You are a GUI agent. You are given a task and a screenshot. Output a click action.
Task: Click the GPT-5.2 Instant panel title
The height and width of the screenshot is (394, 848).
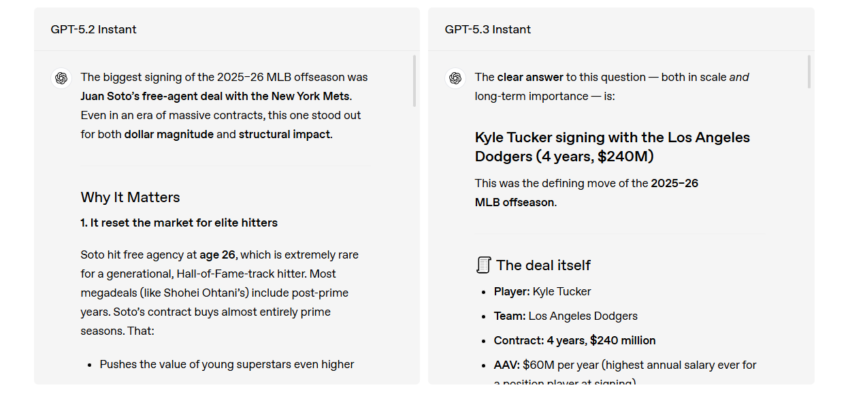(93, 29)
